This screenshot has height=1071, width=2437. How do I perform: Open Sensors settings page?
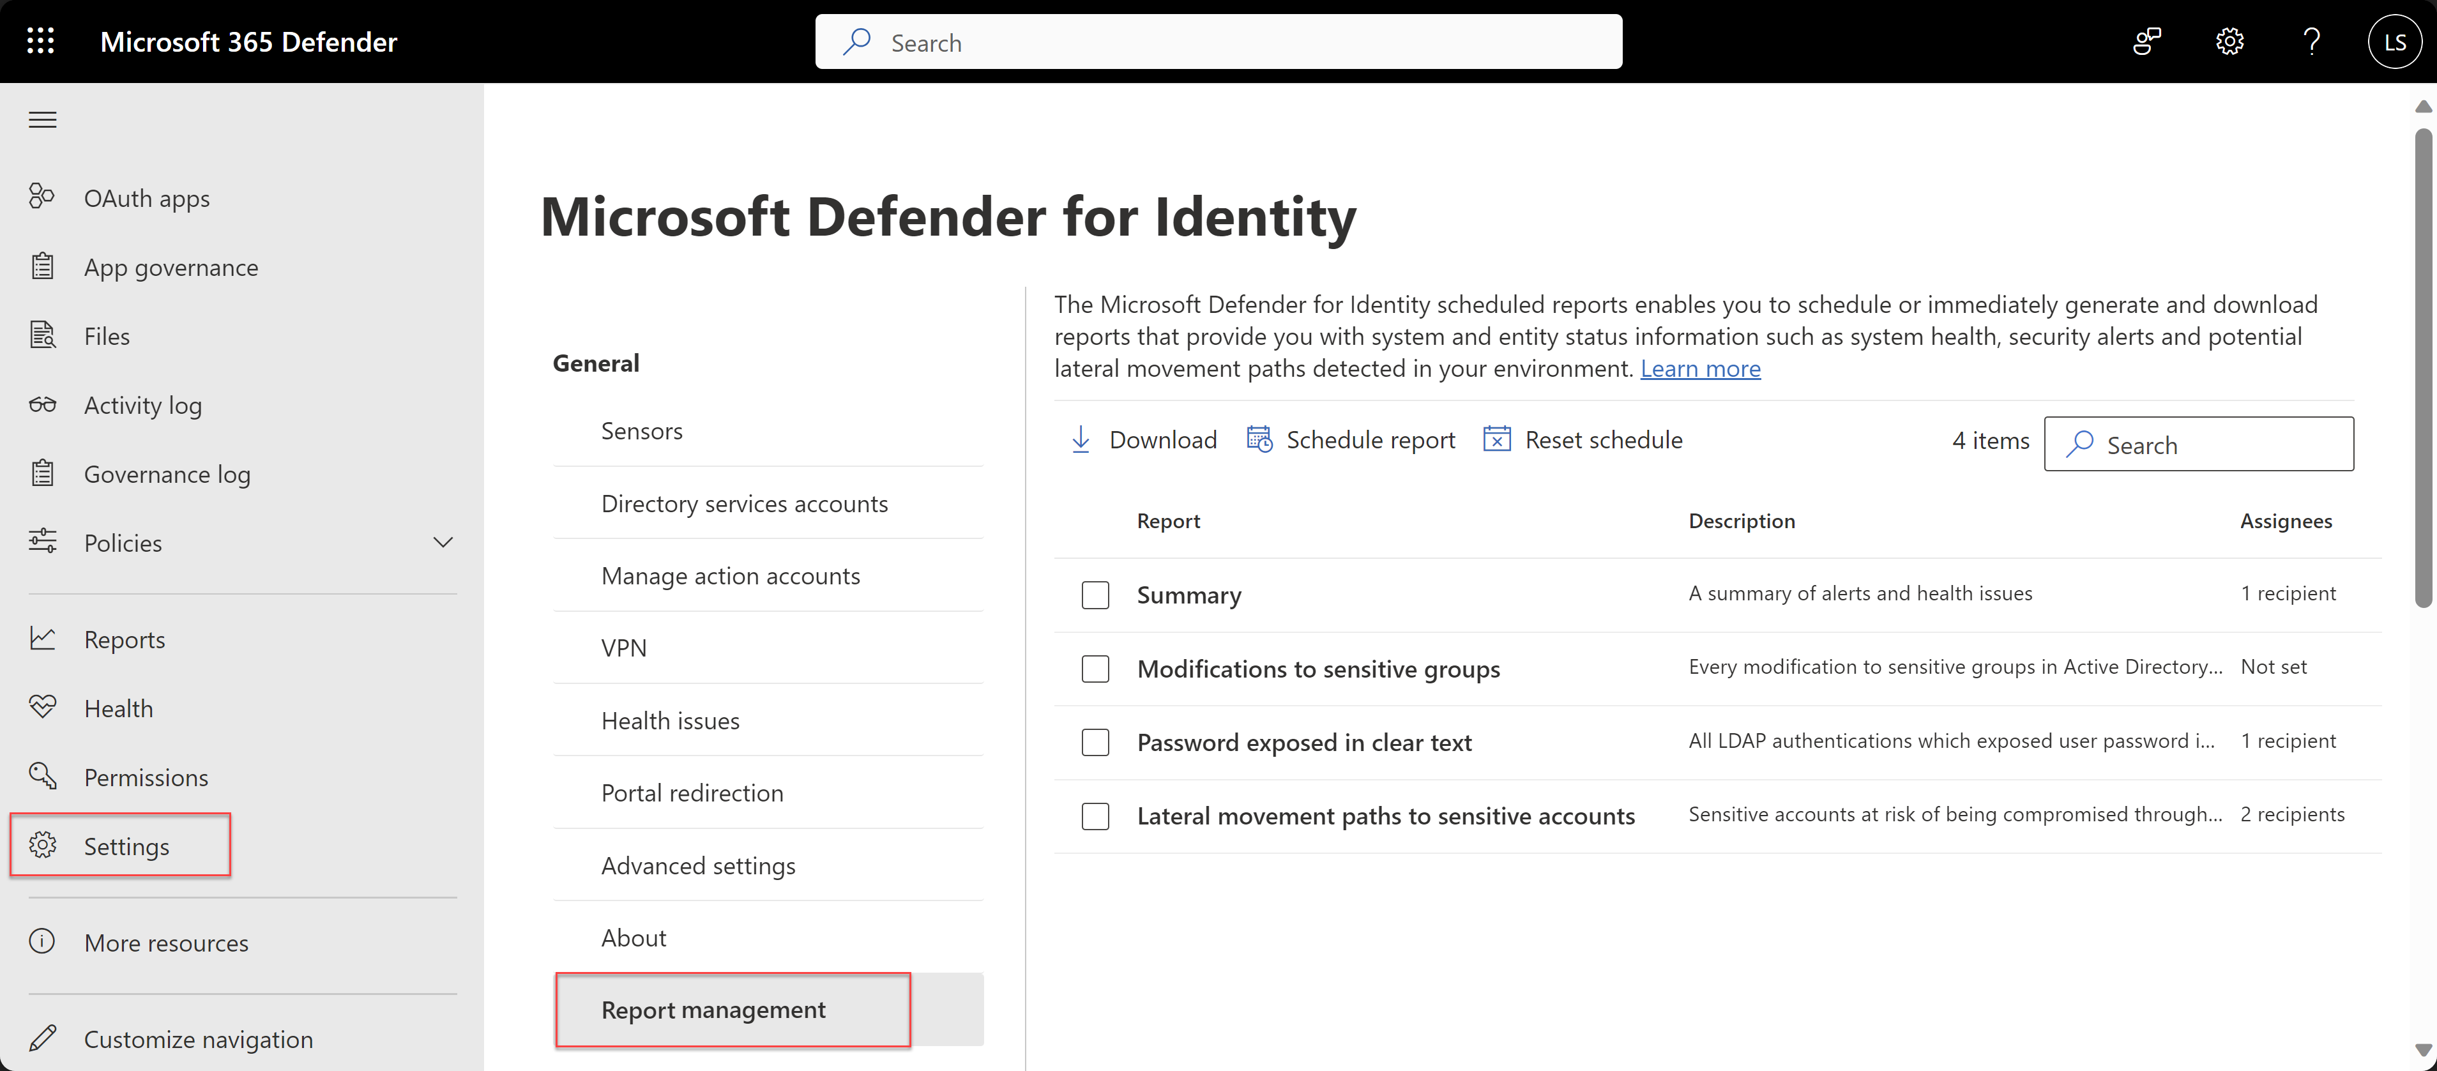641,432
